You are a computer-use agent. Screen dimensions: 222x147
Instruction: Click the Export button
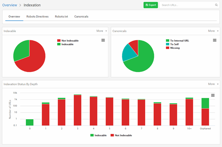click(x=151, y=5)
